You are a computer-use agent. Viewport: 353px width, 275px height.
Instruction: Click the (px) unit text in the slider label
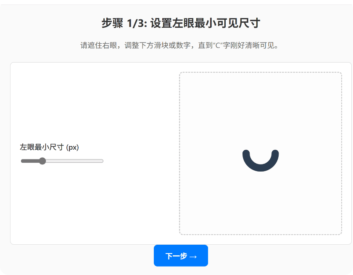[x=72, y=148]
